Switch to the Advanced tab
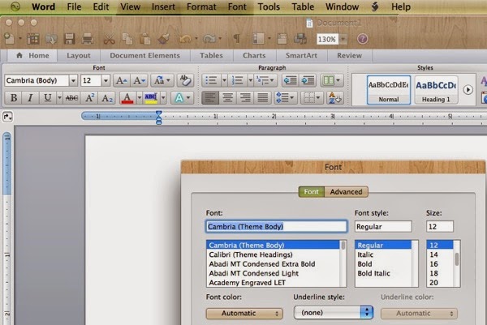The width and height of the screenshot is (487, 325). [x=346, y=192]
